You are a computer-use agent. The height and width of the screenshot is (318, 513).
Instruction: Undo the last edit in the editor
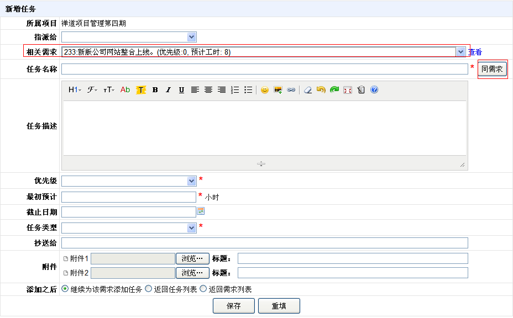coord(321,90)
